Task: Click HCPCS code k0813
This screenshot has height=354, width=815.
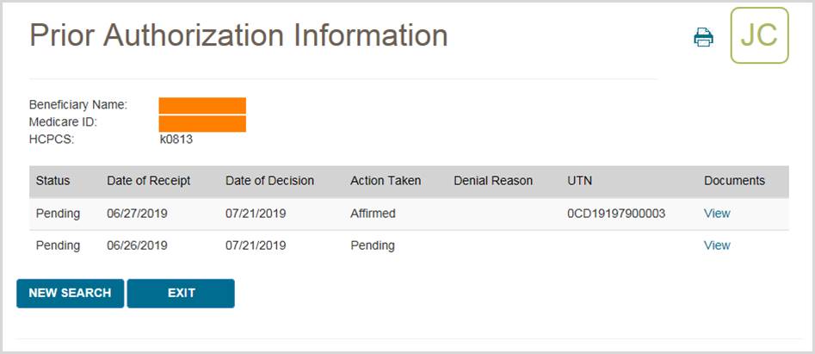Action: (x=176, y=139)
